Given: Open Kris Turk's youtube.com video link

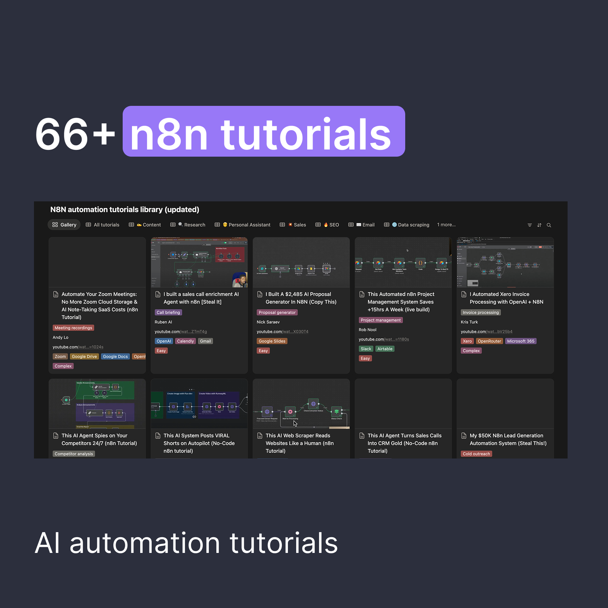Looking at the screenshot, I should coord(486,332).
